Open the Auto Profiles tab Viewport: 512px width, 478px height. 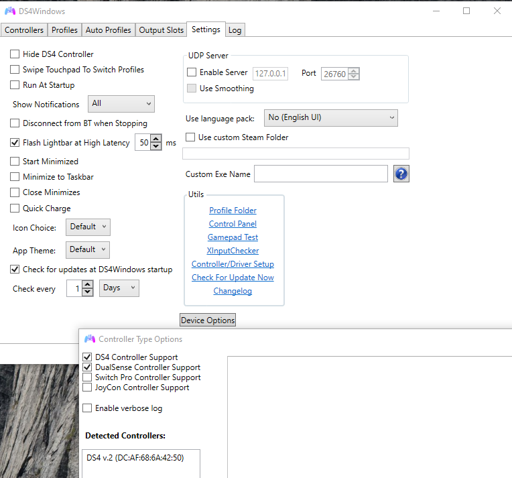coord(108,30)
